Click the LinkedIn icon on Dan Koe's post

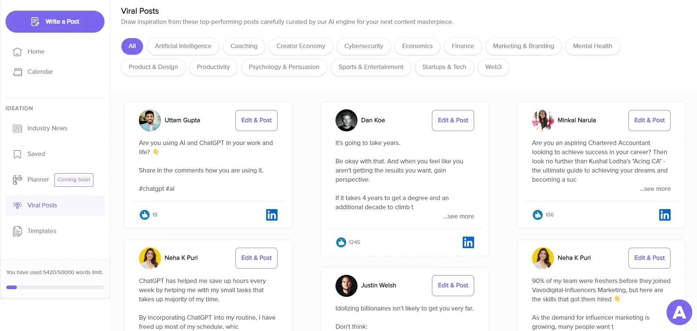click(x=468, y=242)
